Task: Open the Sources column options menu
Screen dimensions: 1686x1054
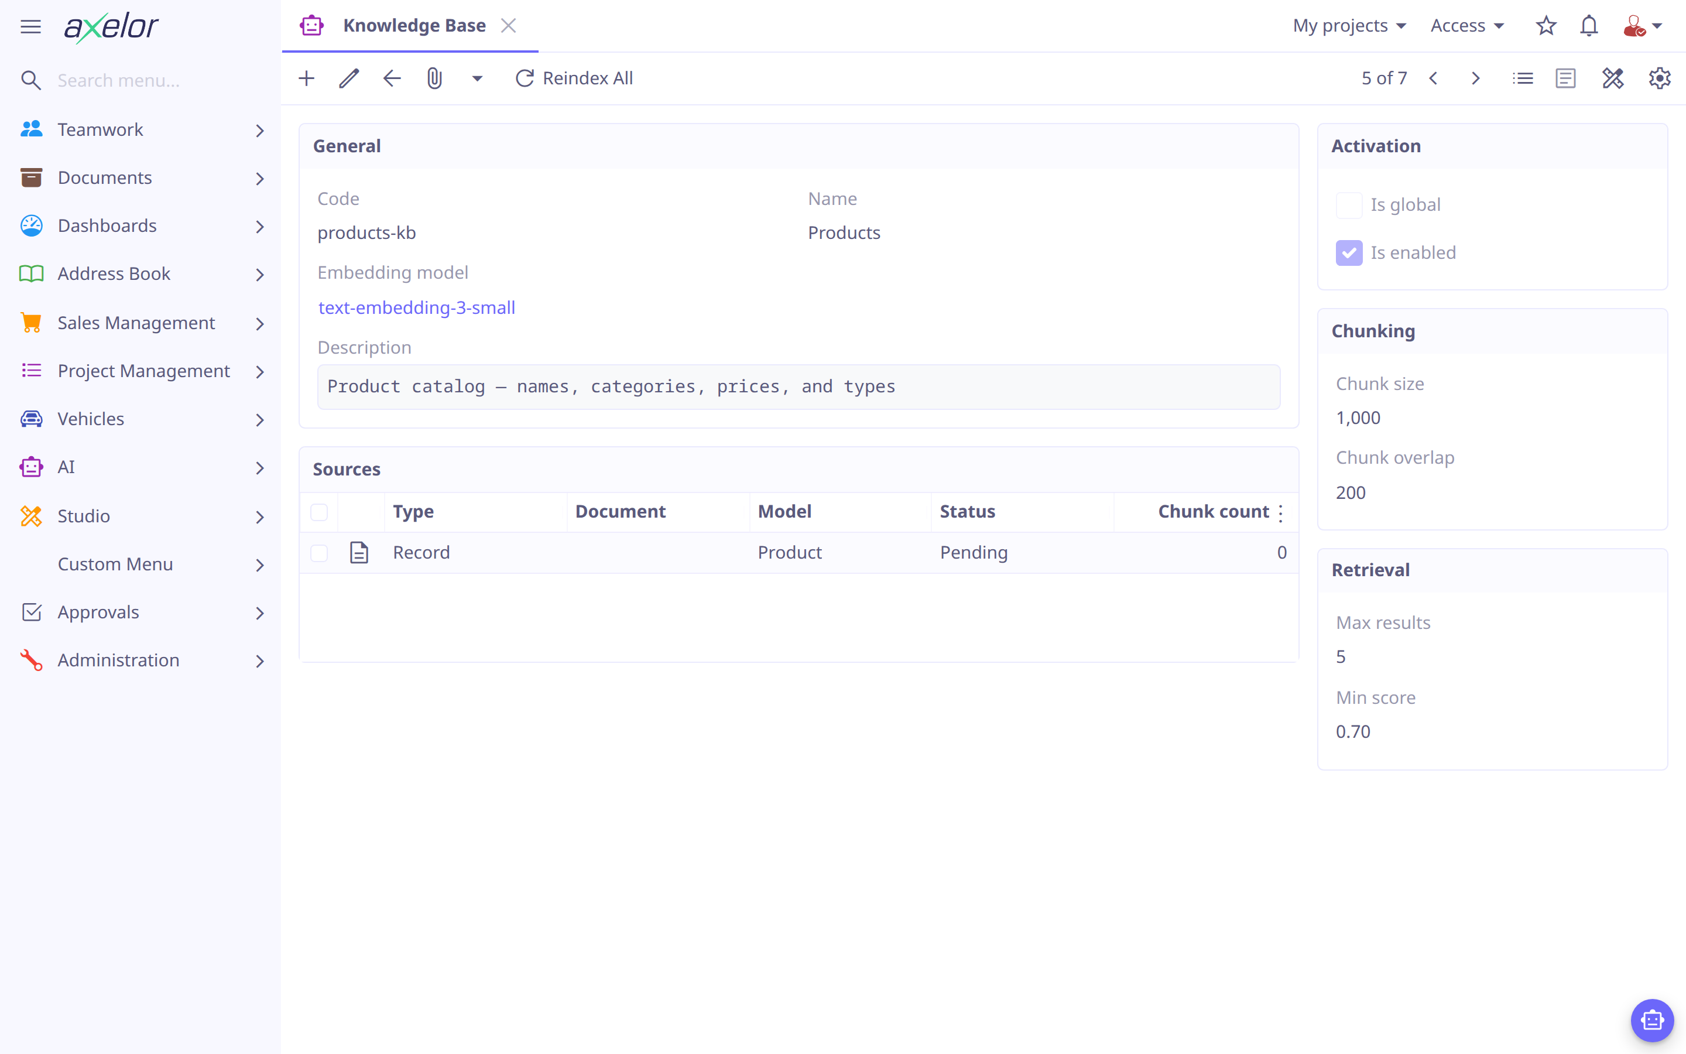Action: tap(1281, 513)
